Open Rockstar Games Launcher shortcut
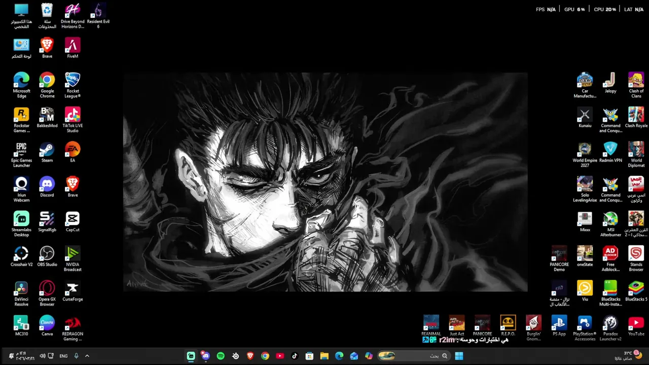 [21, 120]
